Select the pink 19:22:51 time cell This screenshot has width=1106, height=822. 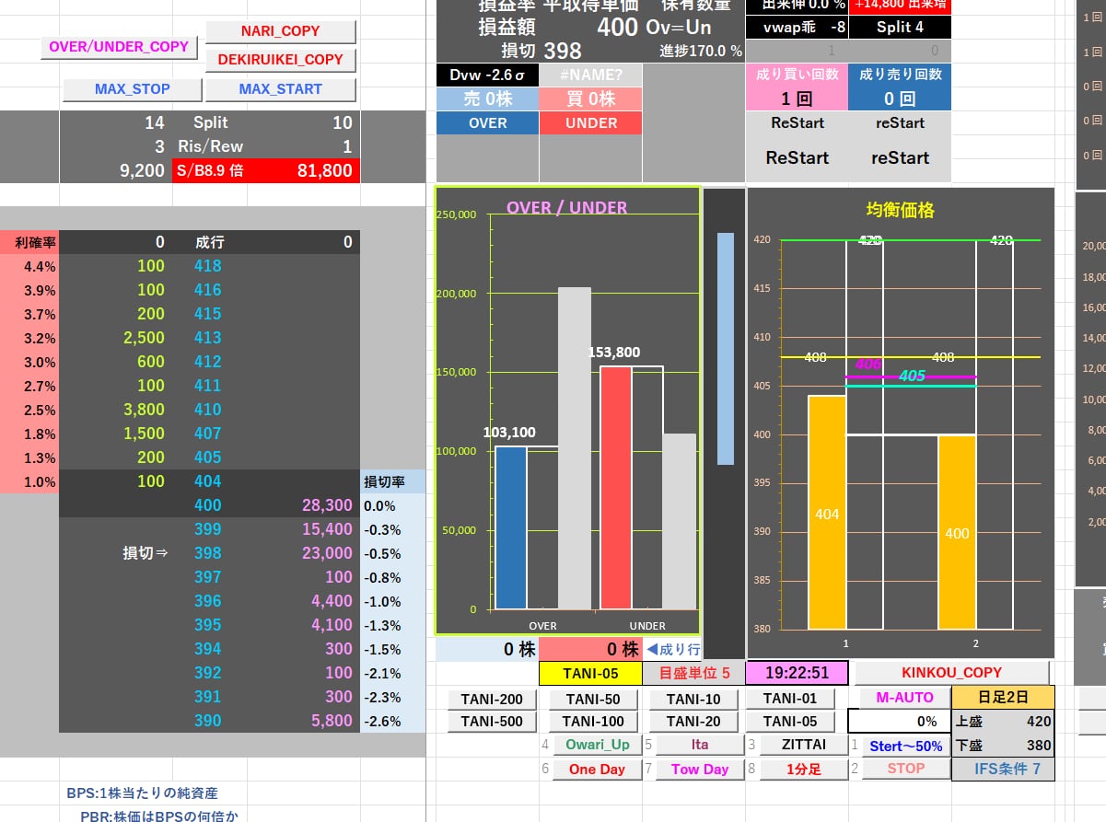796,674
